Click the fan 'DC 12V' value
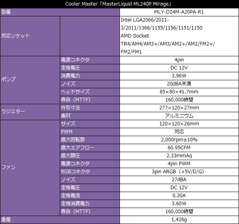Screen dimensions: 239x224 [179, 188]
